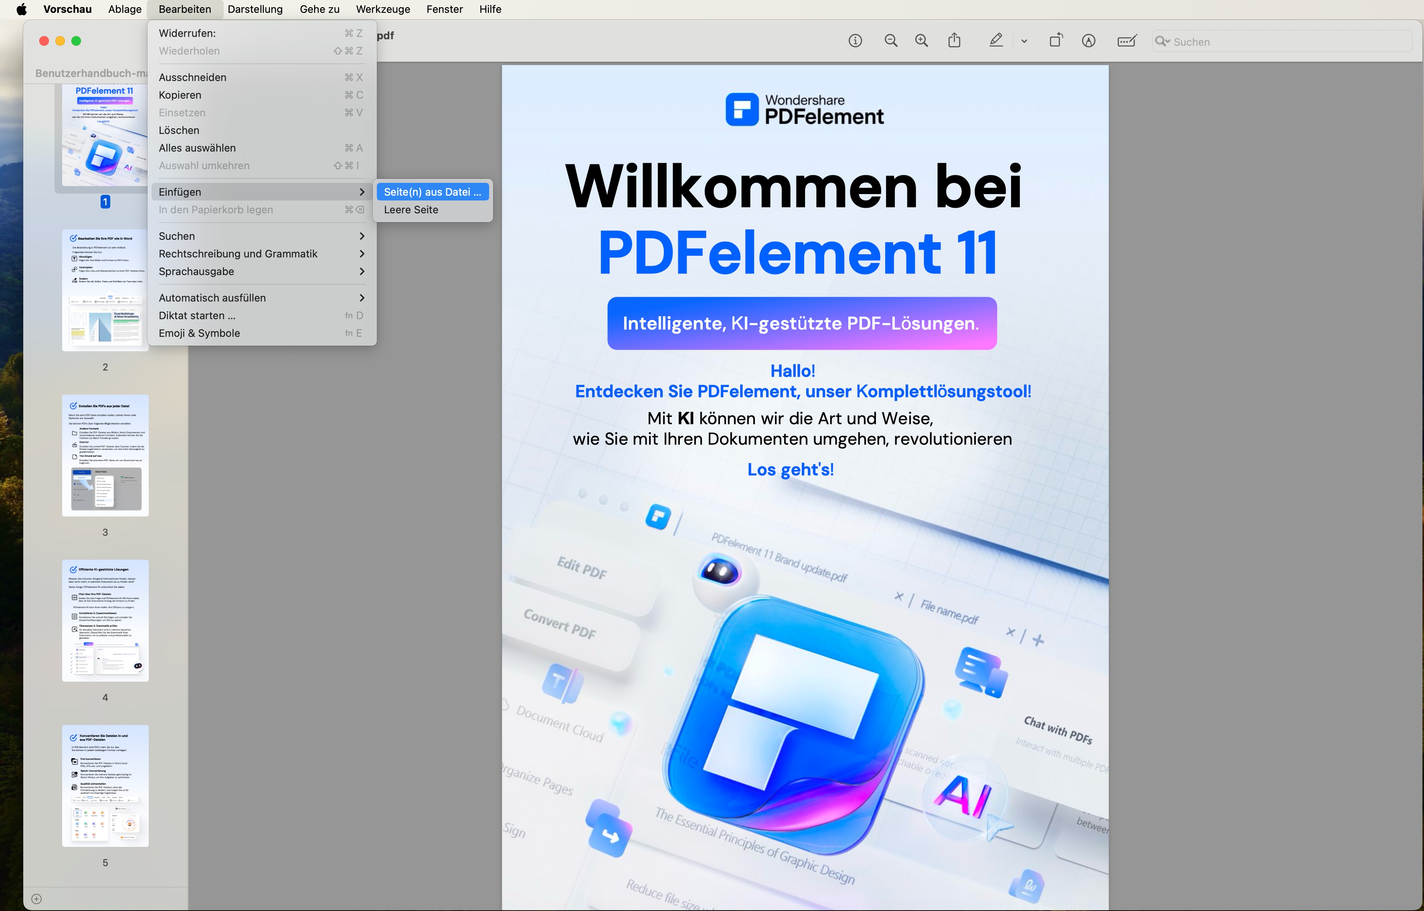
Task: Open the Gehe zu menu
Action: click(x=320, y=9)
